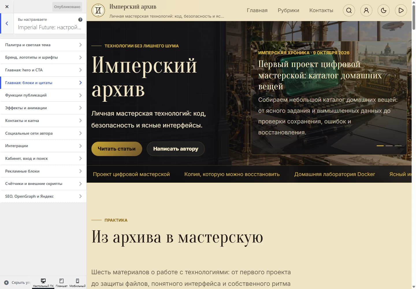Open the slide title about 'каталог домашних вещей'
Image resolution: width=416 pixels, height=289 pixels.
(x=320, y=75)
